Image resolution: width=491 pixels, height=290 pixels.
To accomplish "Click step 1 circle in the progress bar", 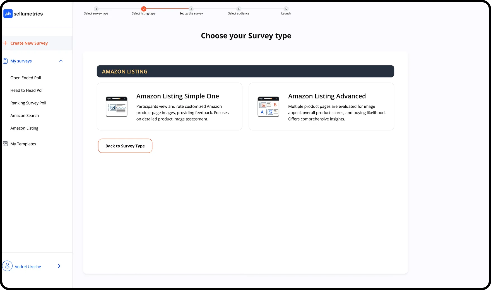I will (96, 9).
